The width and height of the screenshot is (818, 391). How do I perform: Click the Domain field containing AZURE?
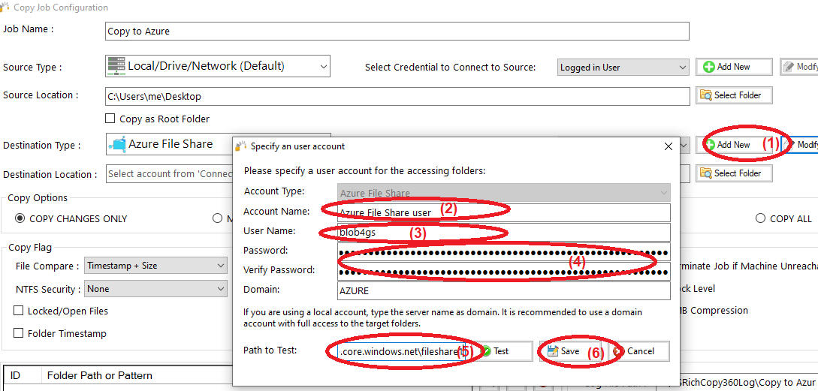(503, 290)
